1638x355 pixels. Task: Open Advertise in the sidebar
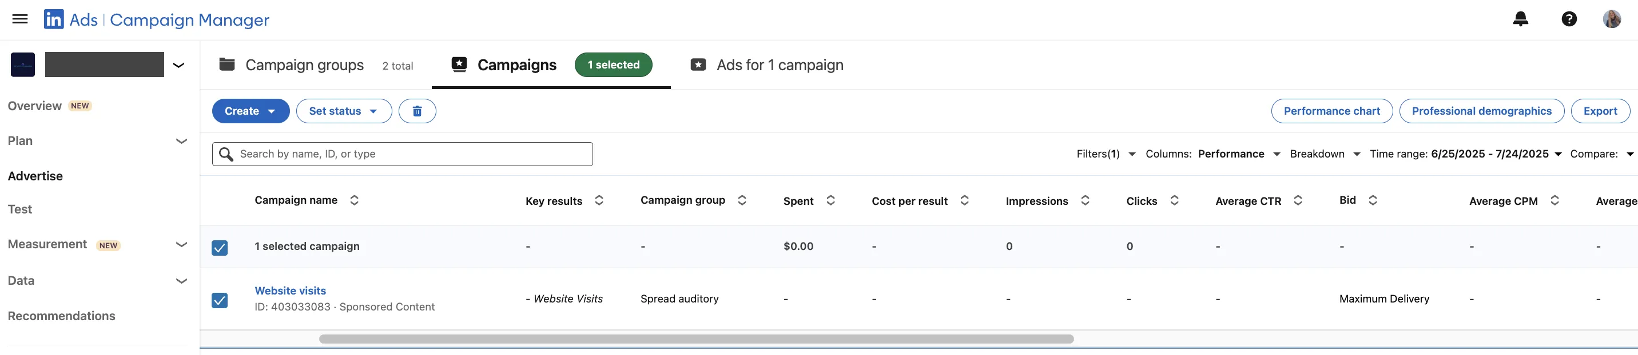35,176
